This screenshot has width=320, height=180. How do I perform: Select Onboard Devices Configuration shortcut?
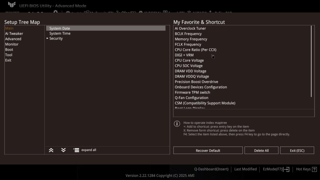coord(201,87)
